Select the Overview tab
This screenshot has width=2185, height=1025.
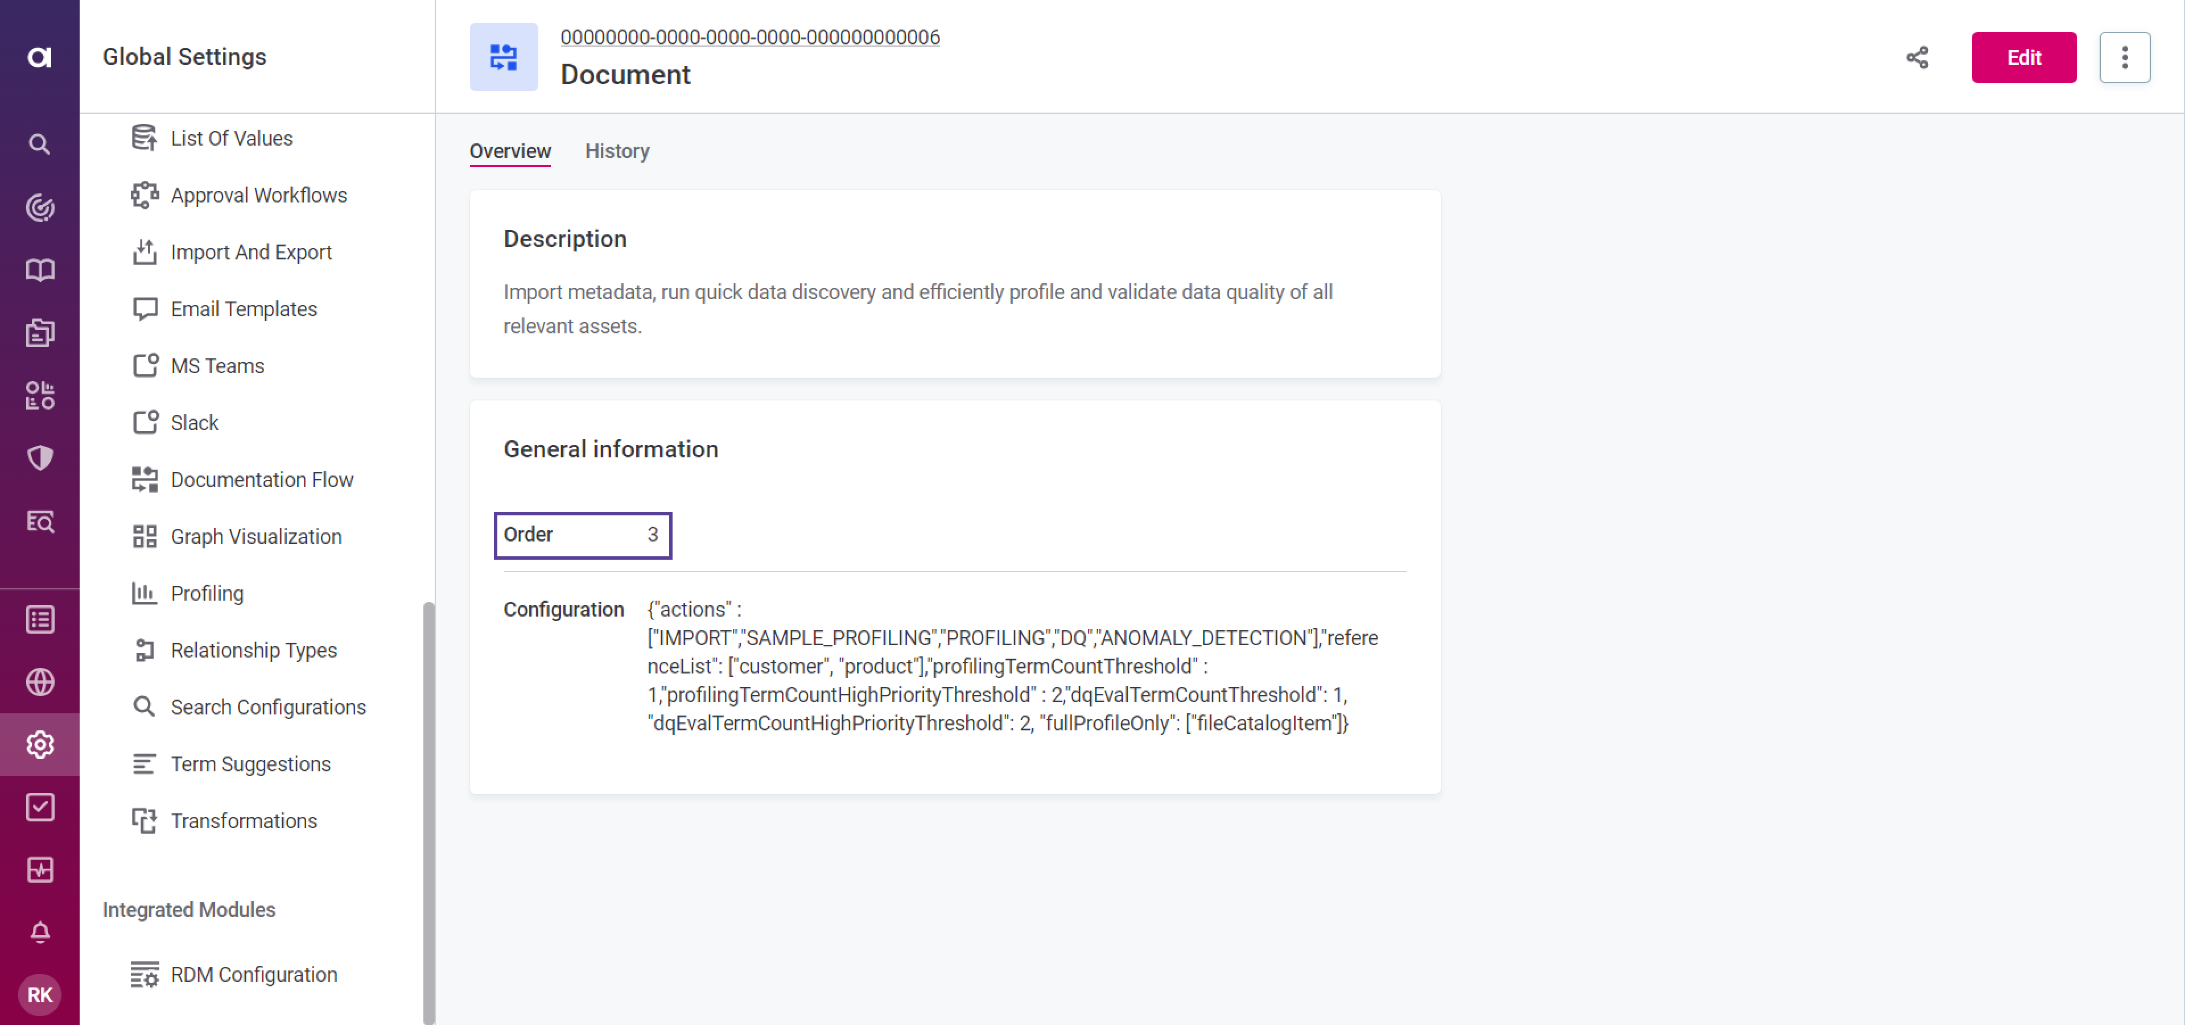[510, 150]
